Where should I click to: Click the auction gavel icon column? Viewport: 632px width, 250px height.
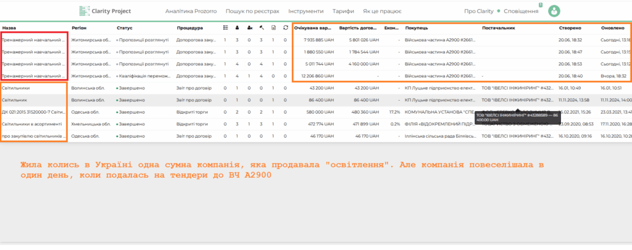(261, 28)
